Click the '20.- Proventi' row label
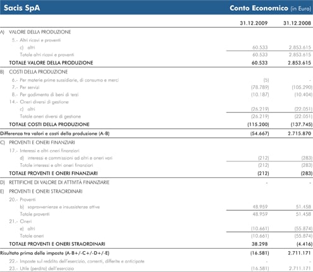Screen dimensions: 313x272 tap(22, 200)
